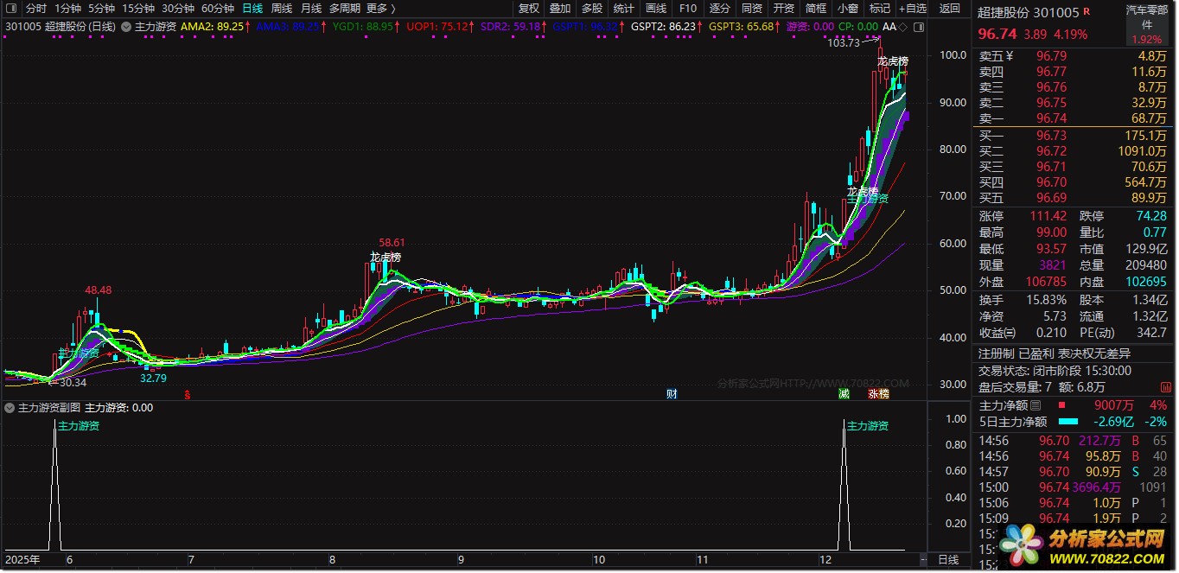
Task: Click the 减 marker on the timeline
Action: [x=844, y=394]
